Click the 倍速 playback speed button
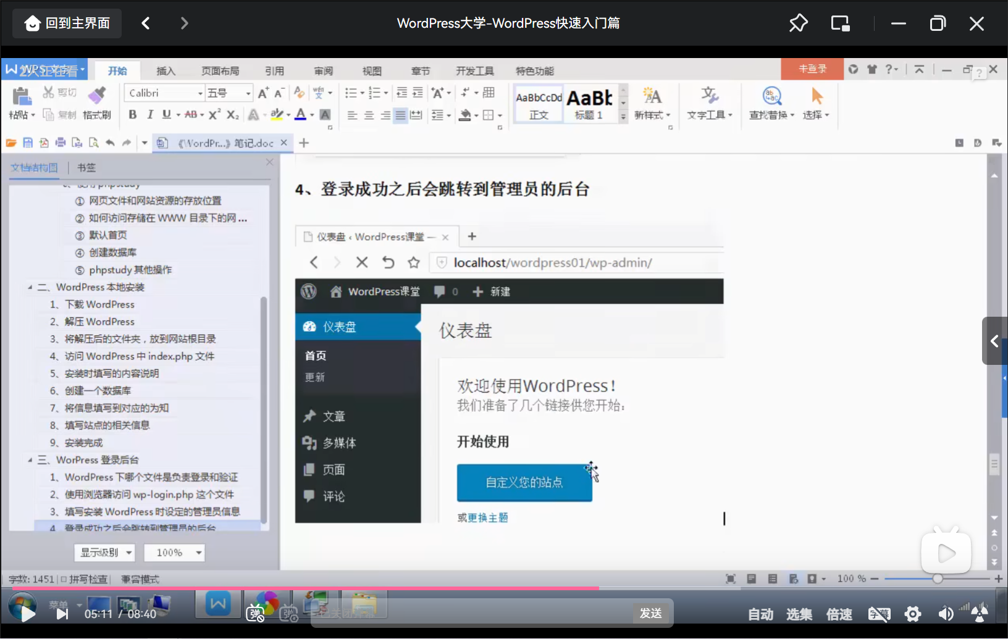The width and height of the screenshot is (1008, 639). pyautogui.click(x=839, y=614)
